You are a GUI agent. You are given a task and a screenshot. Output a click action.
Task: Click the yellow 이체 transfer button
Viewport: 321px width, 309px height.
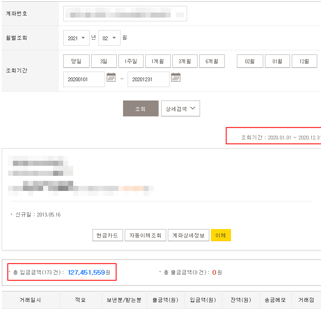click(221, 235)
